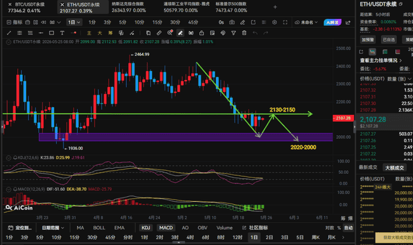Viewport: 413px width, 245px height.
Task: Redo the drawing action
Action: (x=266, y=33)
